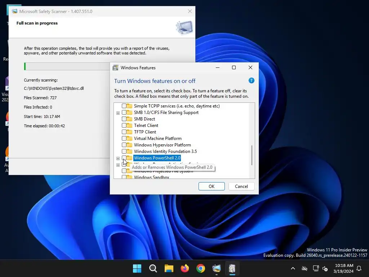Select Windows Features taskbar icon
The height and width of the screenshot is (277, 369).
click(232, 268)
